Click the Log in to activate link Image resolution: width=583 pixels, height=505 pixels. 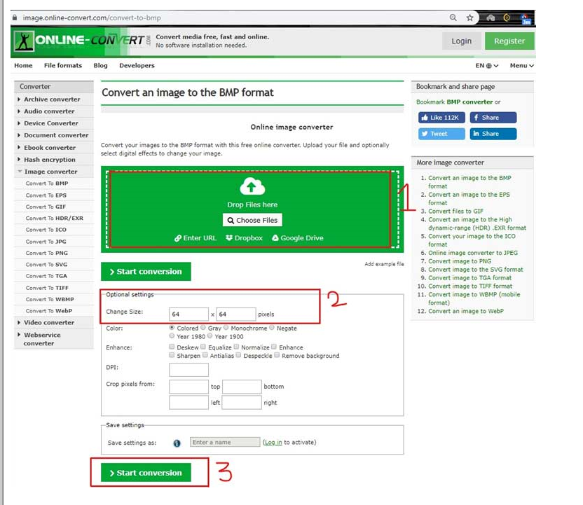point(273,443)
